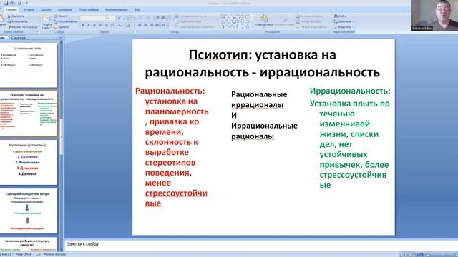Toggle Align text right icon
458x257 pixels.
point(151,26)
